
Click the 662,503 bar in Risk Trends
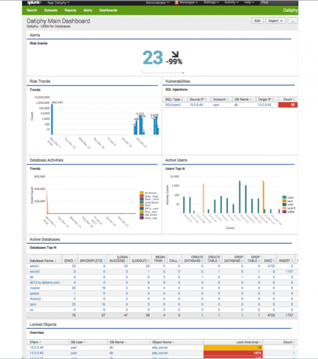point(52,119)
